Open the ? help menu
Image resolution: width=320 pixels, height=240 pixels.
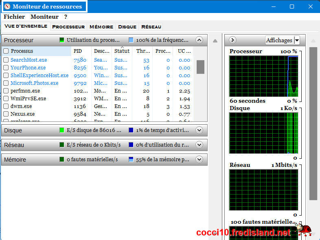click(66, 17)
